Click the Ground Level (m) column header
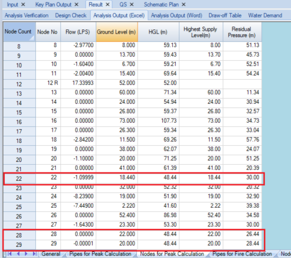 117,32
